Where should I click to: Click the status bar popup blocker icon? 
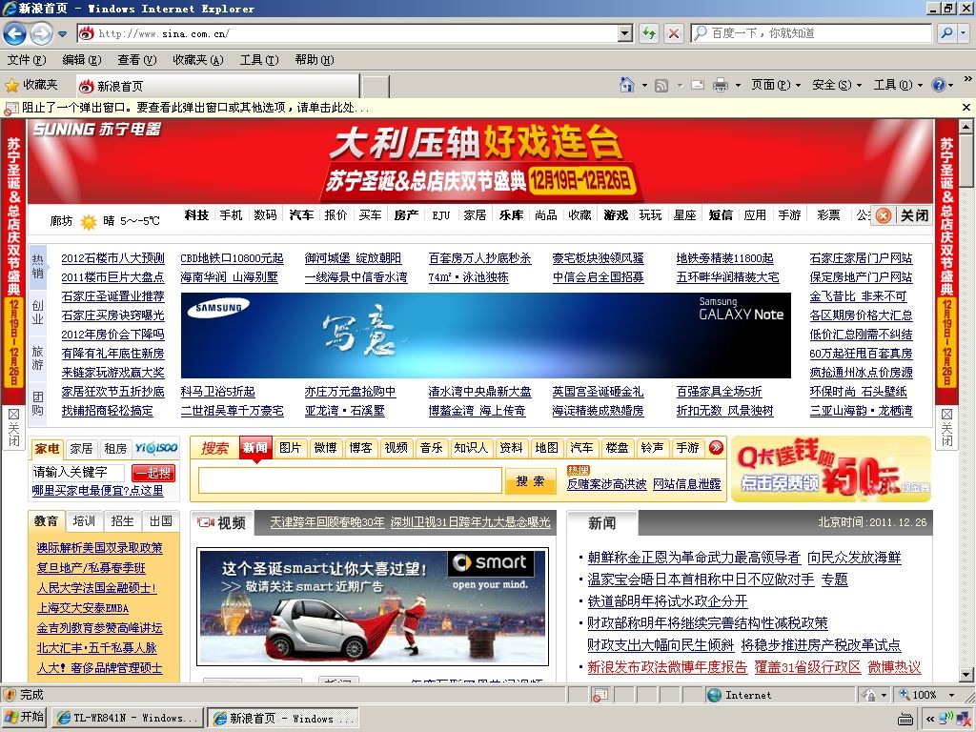tap(600, 695)
